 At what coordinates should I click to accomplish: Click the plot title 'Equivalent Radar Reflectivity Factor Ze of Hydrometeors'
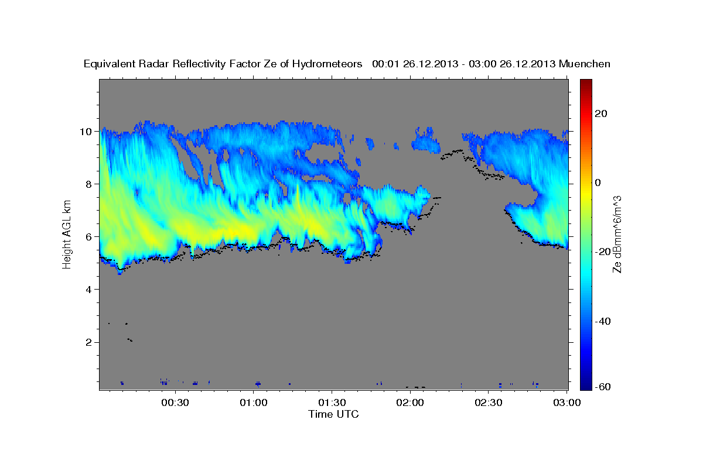(x=223, y=64)
